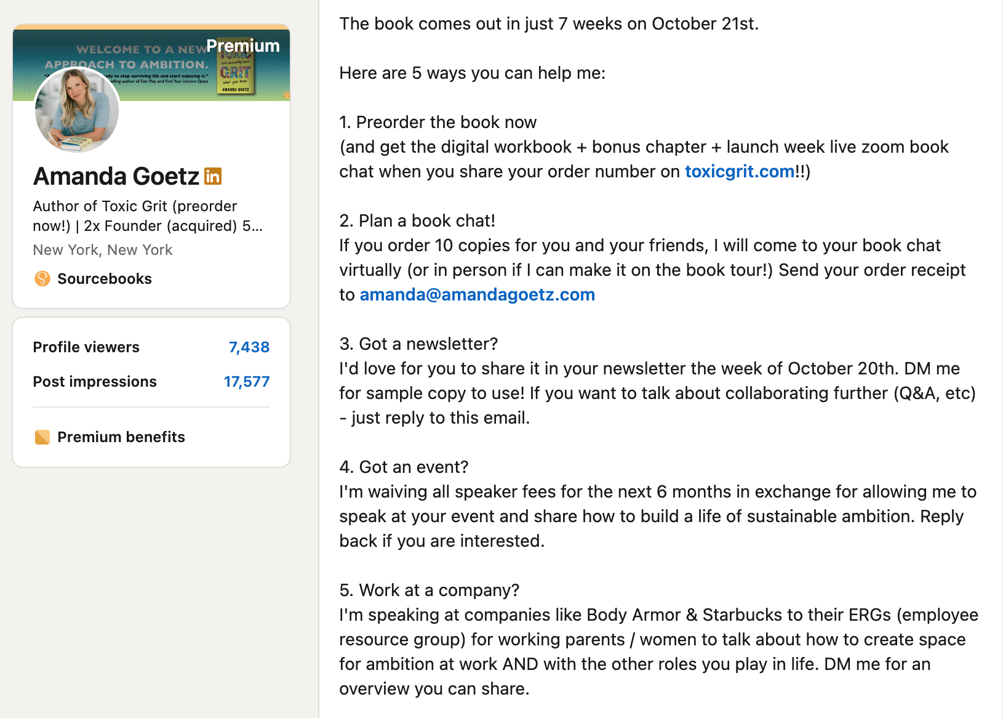Click the Profile viewers label

pyautogui.click(x=86, y=347)
